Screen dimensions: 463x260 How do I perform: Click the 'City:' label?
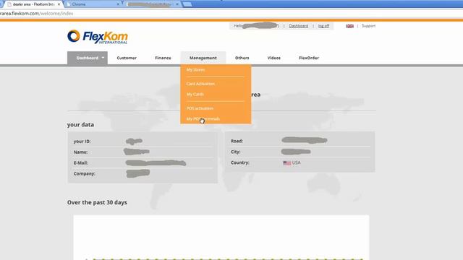236,152
